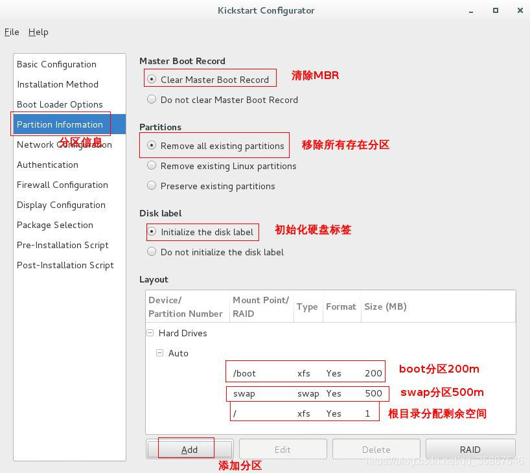Minimize the Kickstart Configurator window
The height and width of the screenshot is (473, 530).
click(471, 11)
